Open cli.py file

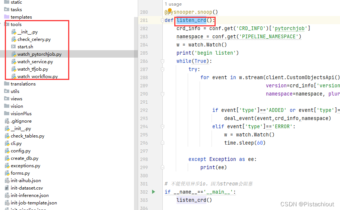click(16, 143)
